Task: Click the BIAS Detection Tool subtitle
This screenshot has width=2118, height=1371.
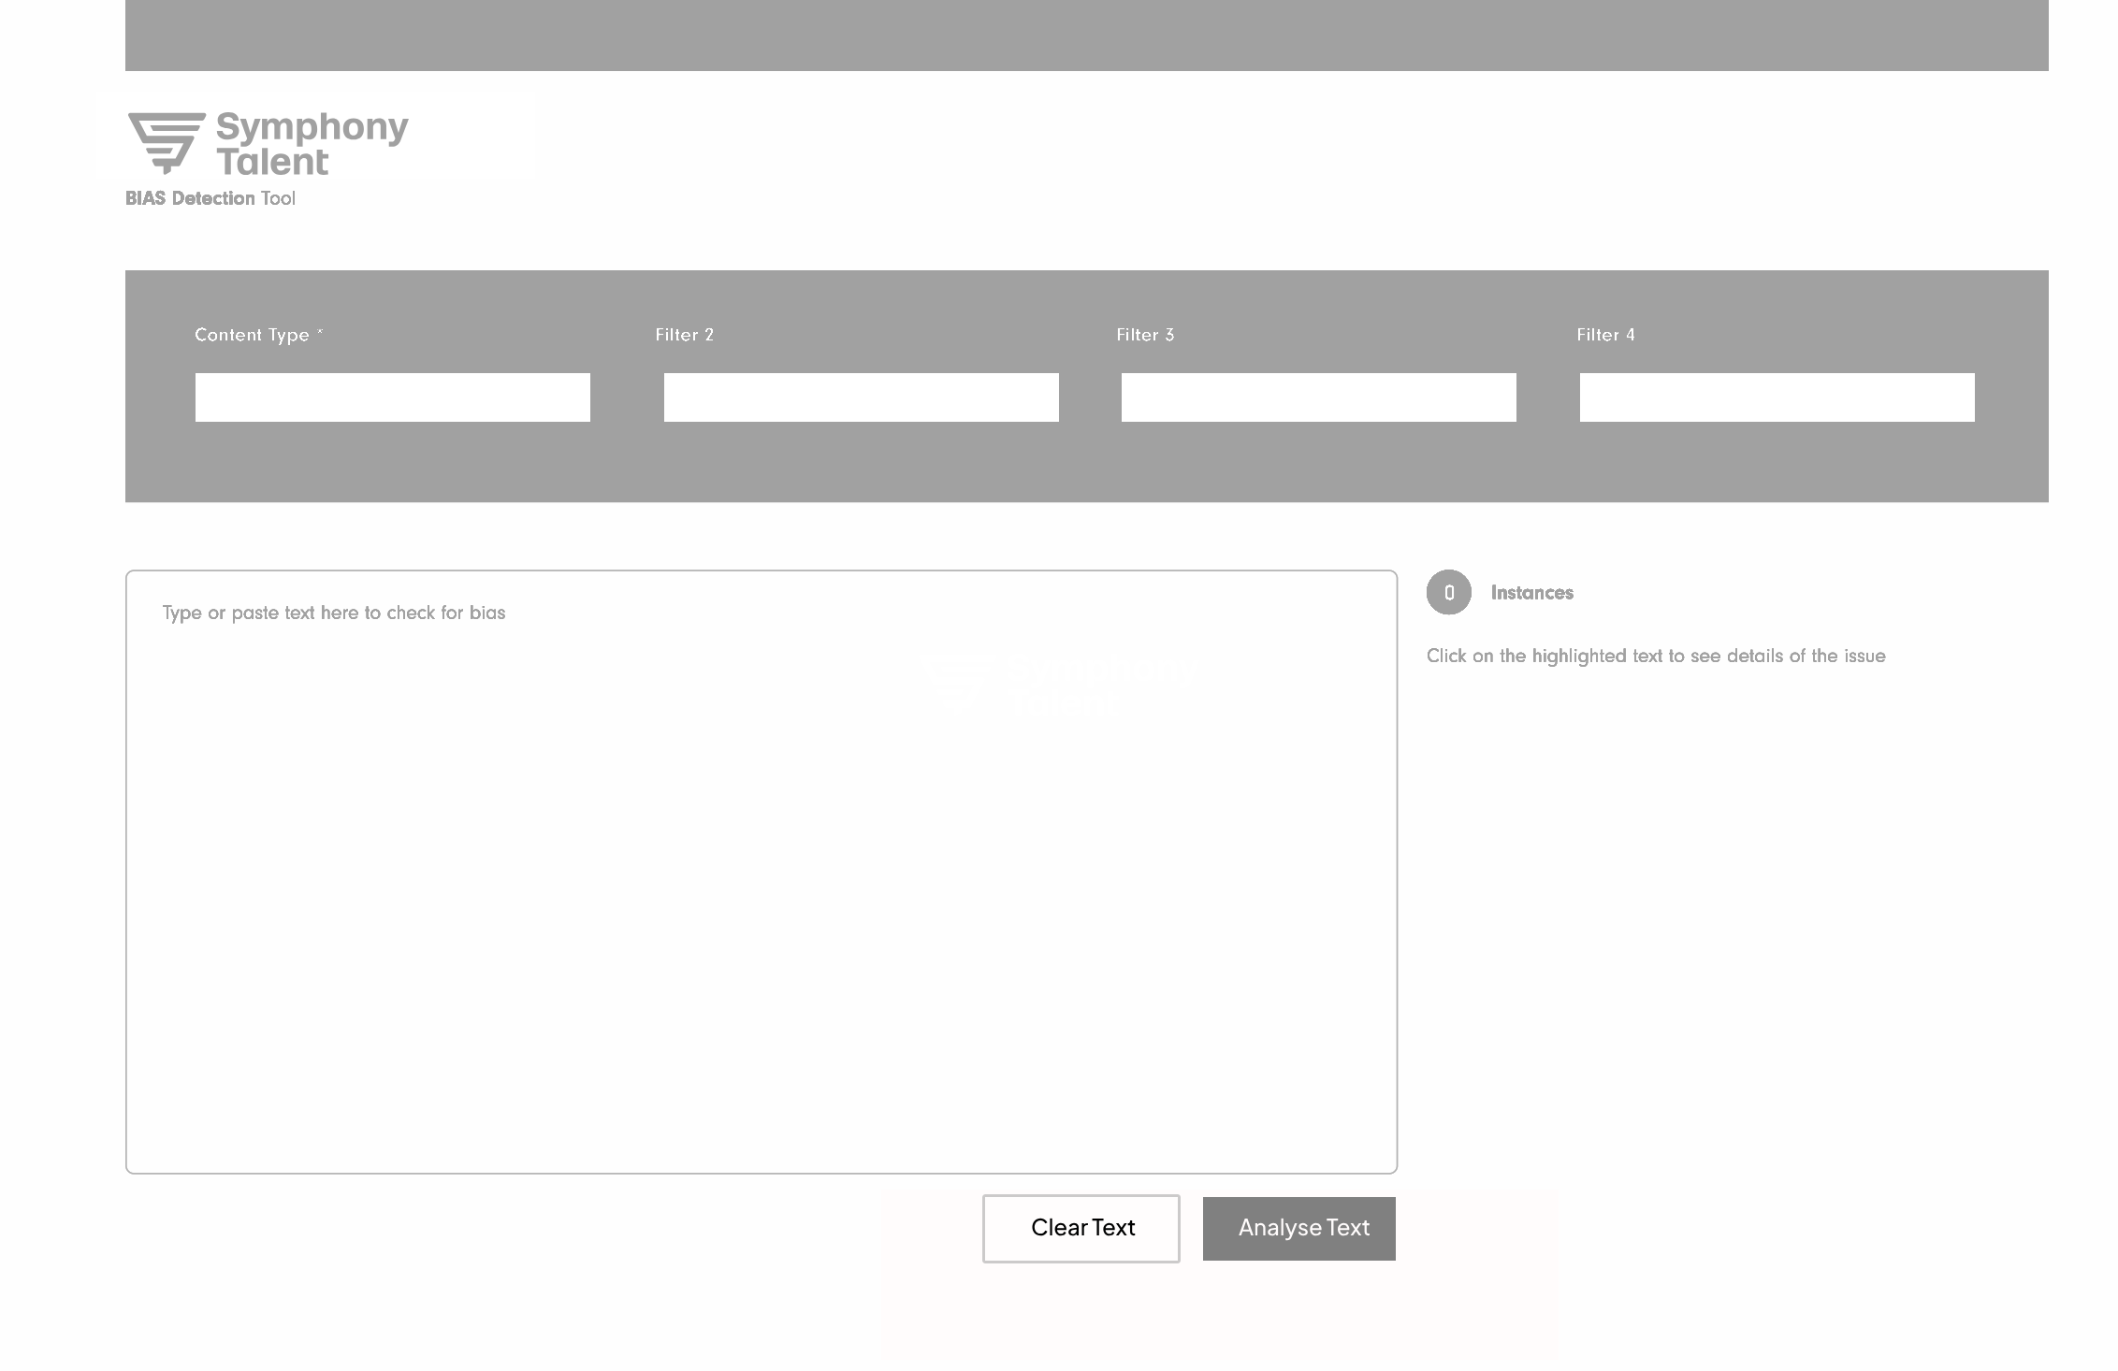Action: 210,198
